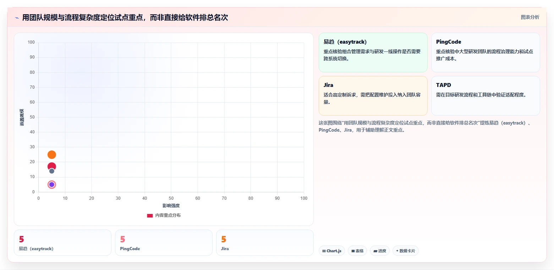This screenshot has width=554, height=270.
Task: Click the TAPD card description text
Action: [x=481, y=95]
